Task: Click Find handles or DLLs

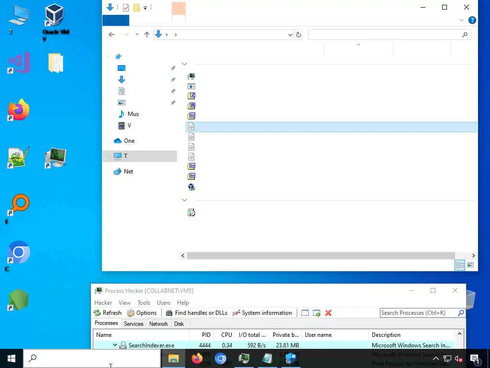Action: [x=197, y=312]
